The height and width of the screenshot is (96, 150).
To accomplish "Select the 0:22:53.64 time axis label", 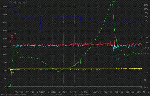I will (x=108, y=92).
